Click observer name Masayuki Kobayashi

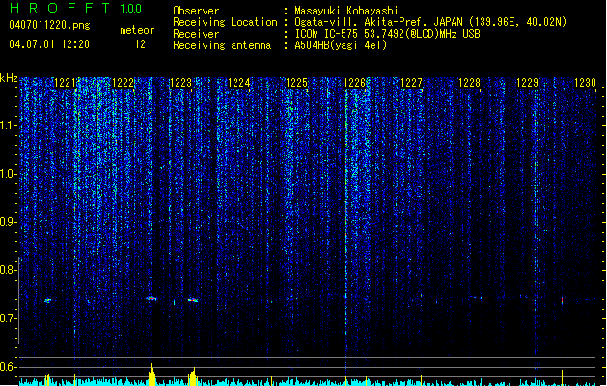click(345, 11)
